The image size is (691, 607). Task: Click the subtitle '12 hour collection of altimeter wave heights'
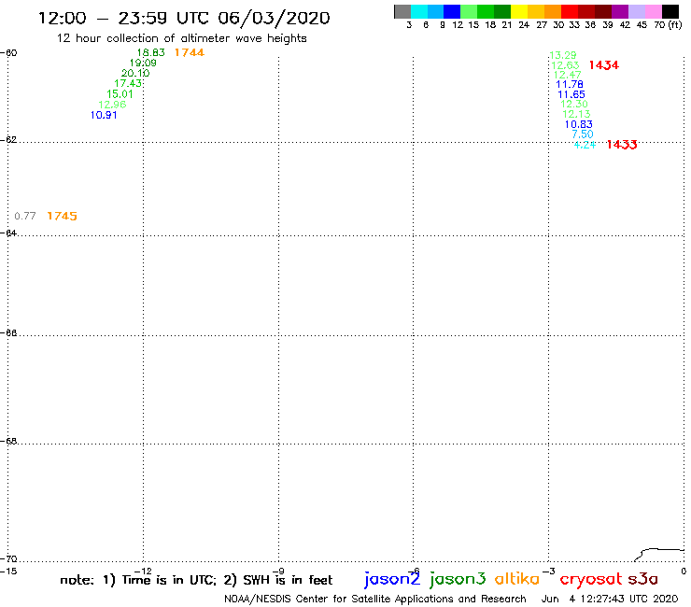181,38
